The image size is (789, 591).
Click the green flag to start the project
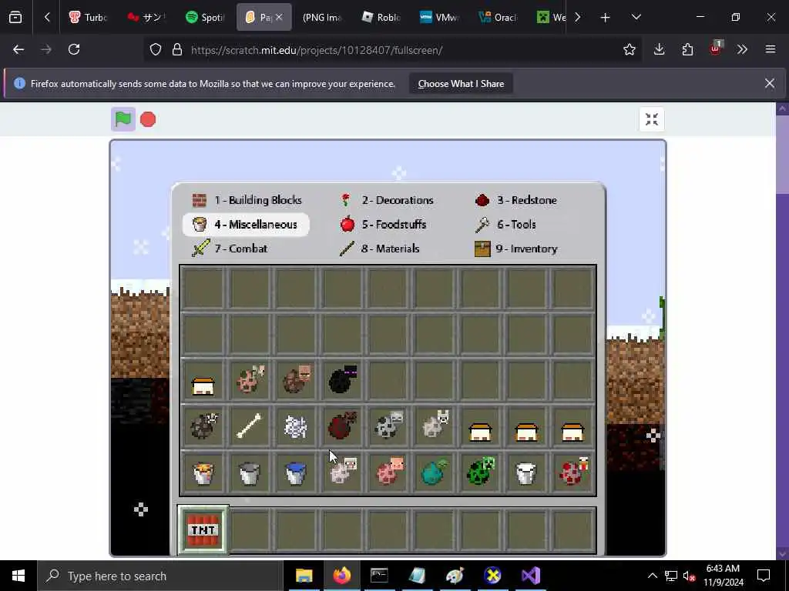(123, 119)
